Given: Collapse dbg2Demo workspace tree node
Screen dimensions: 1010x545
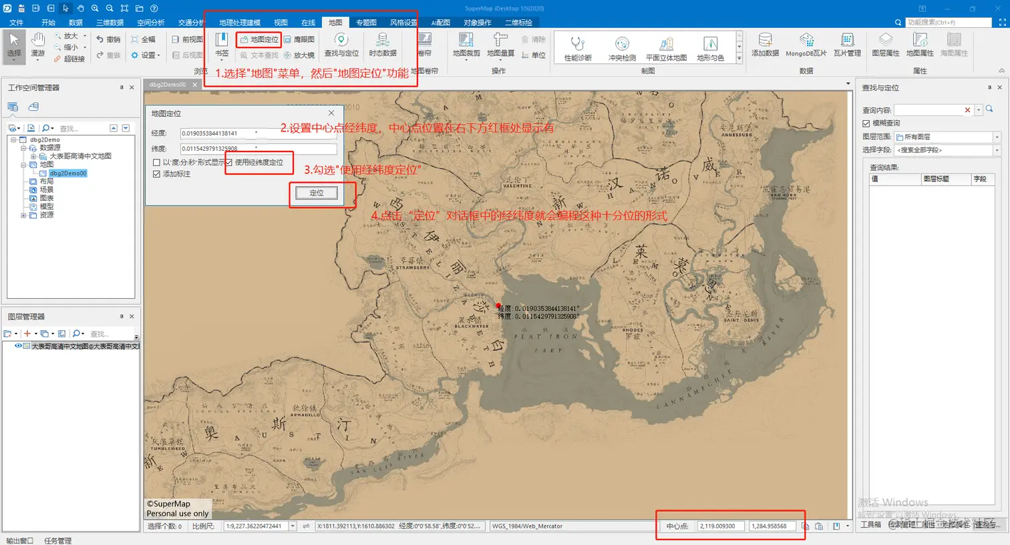Looking at the screenshot, I should [x=13, y=140].
